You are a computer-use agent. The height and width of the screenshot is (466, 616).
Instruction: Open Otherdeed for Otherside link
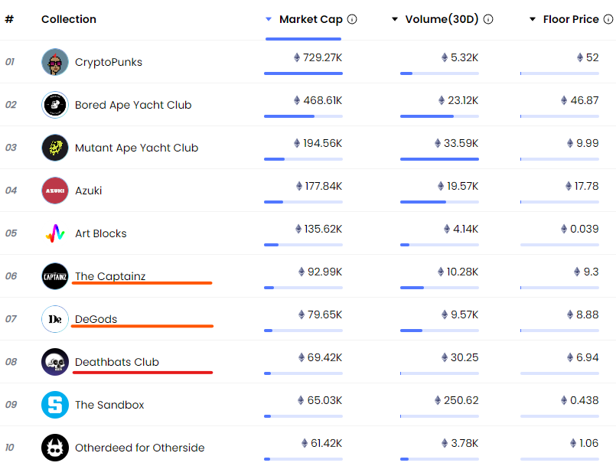click(140, 448)
